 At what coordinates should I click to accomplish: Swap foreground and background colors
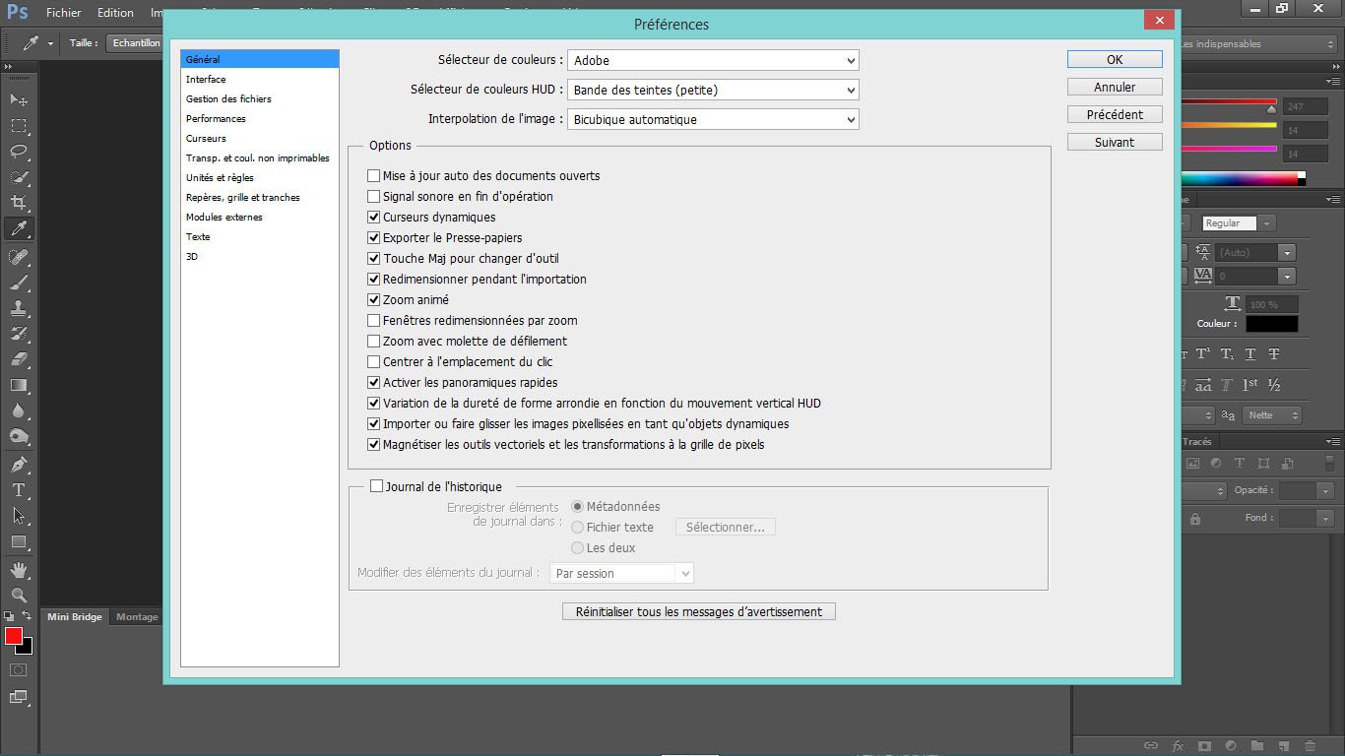coord(28,616)
